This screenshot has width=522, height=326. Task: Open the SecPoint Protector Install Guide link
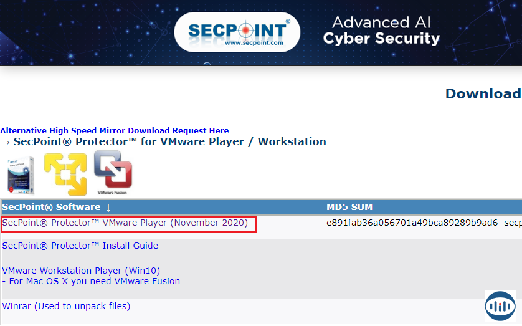point(80,246)
